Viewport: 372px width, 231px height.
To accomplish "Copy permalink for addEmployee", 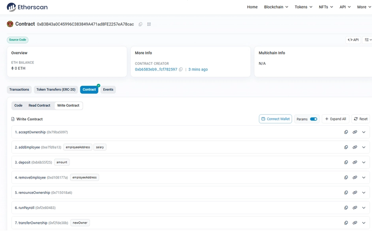I will click(355, 147).
